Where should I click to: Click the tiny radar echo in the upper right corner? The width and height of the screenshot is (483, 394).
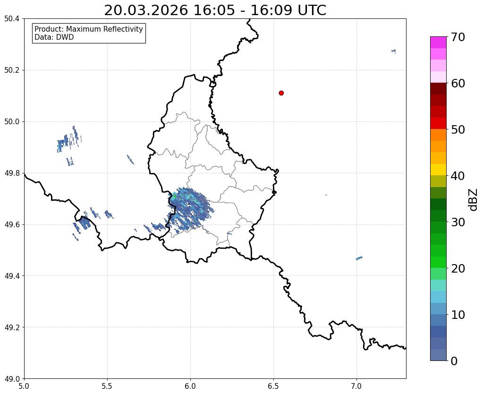click(x=394, y=51)
